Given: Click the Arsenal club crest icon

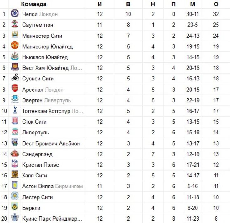Looking at the screenshot, I should pyautogui.click(x=15, y=88).
